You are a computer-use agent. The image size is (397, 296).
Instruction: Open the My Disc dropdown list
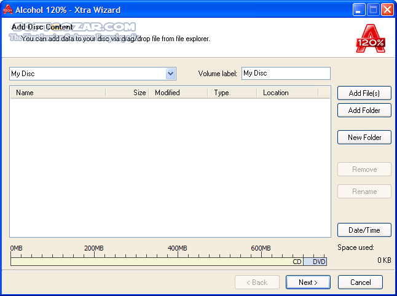171,74
